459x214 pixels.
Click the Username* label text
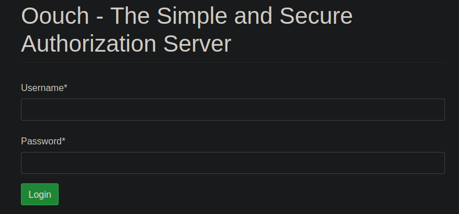point(44,88)
